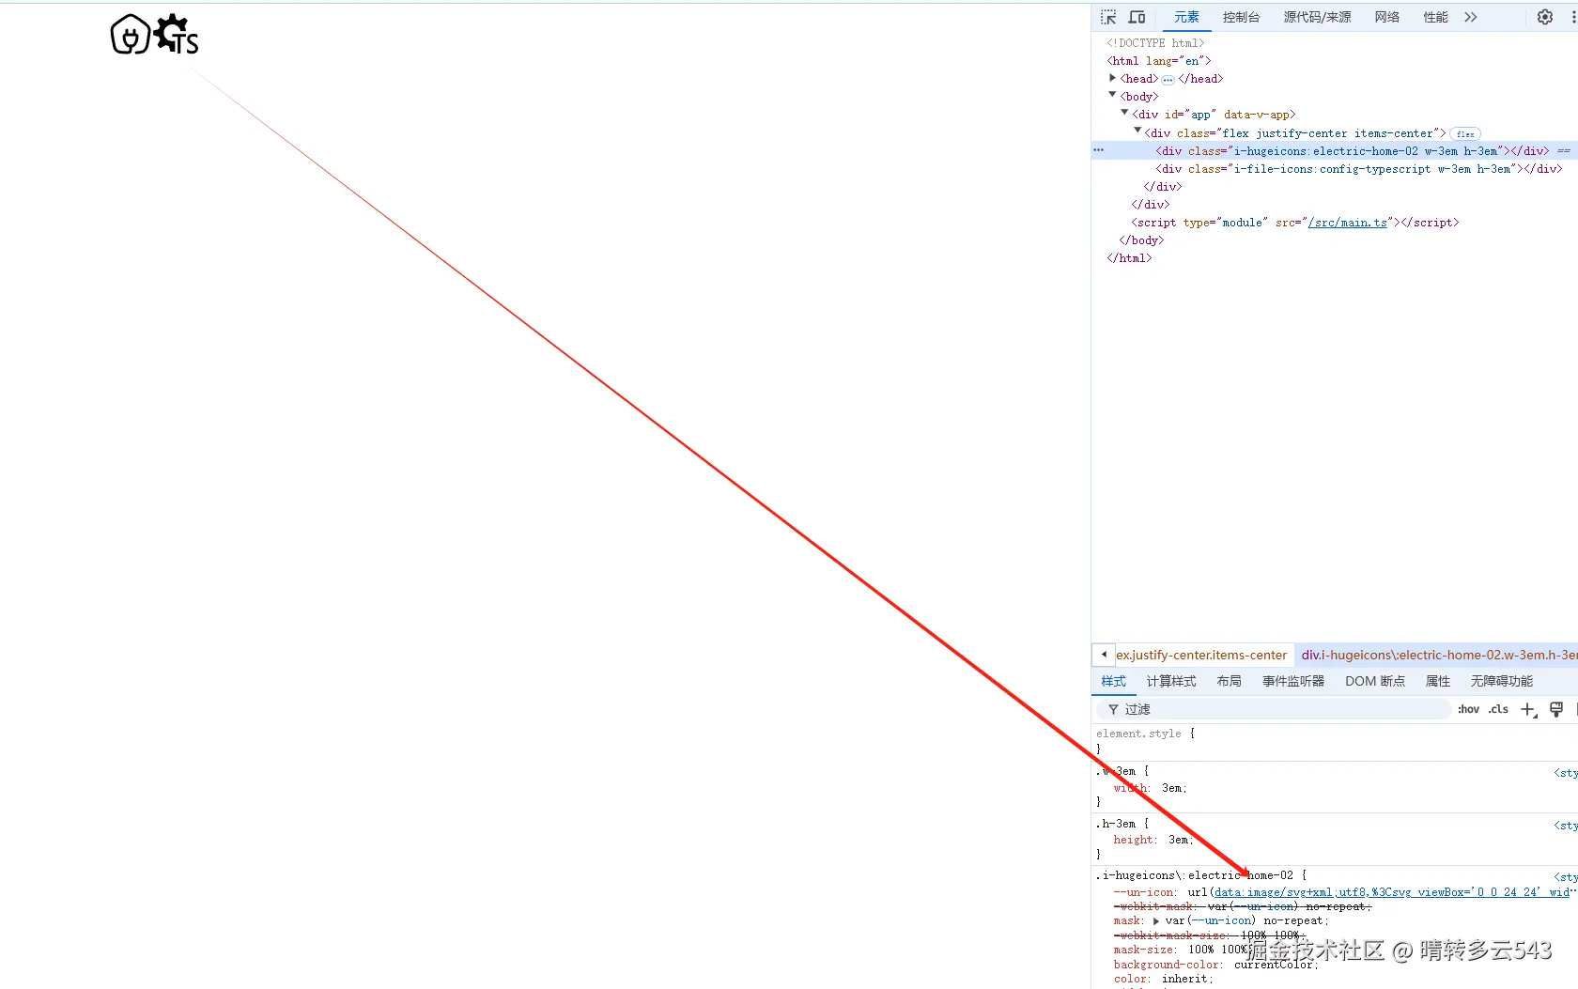Activate the inspect element picker tool
Screen dimensions: 1578x989
tap(1108, 17)
